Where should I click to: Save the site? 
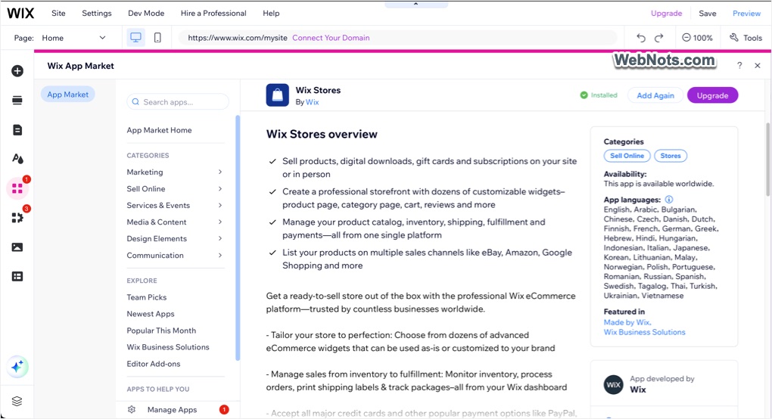point(708,14)
